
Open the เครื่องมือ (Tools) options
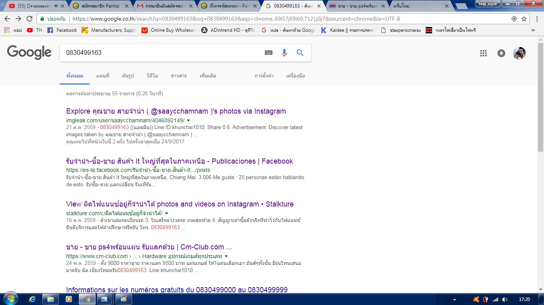click(295, 76)
